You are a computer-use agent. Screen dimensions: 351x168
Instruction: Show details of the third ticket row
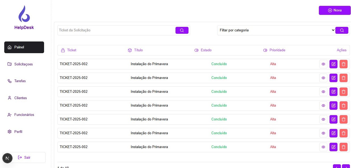[x=323, y=92]
